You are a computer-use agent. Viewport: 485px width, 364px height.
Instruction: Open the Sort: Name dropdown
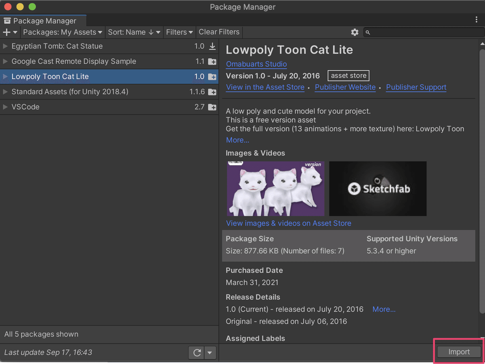(x=134, y=32)
